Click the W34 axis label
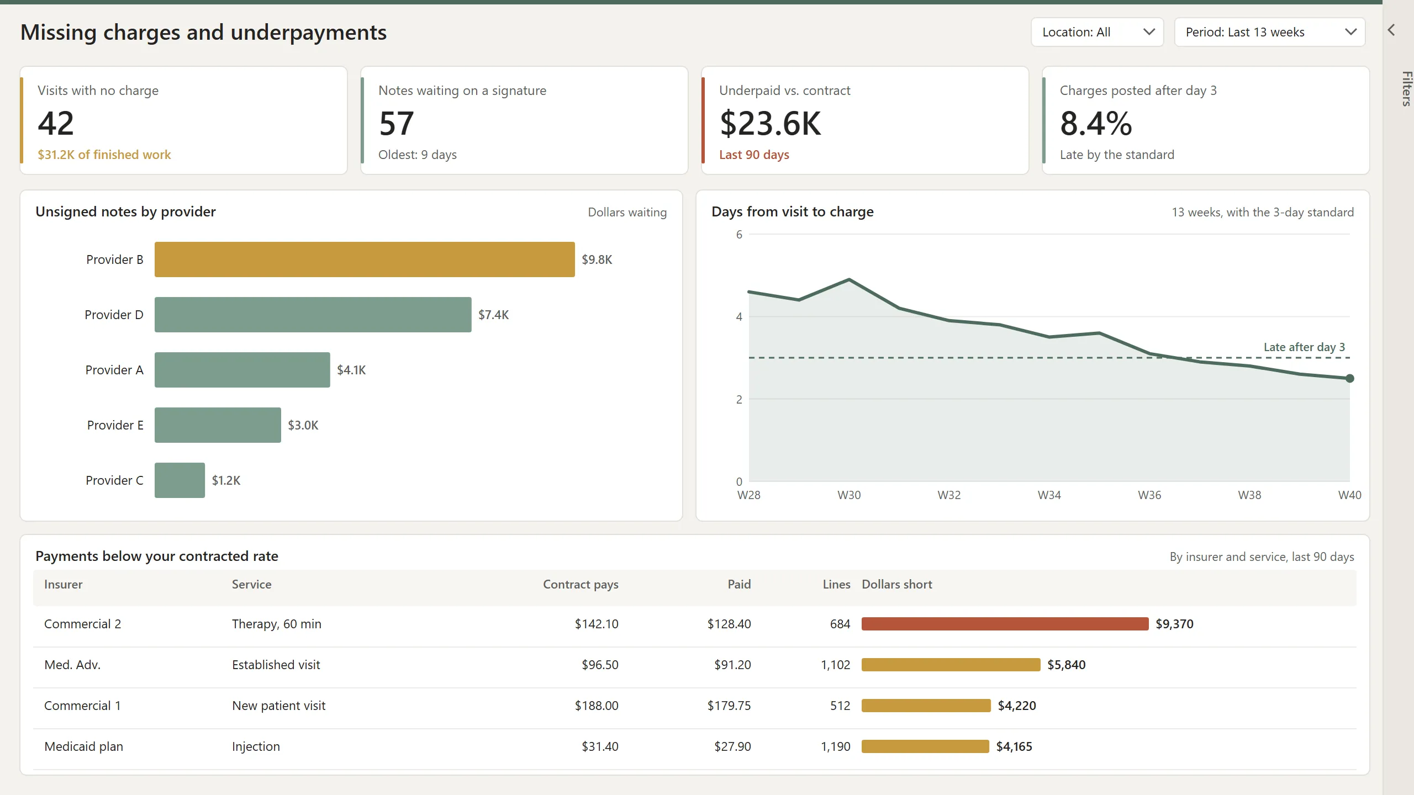The width and height of the screenshot is (1414, 795). click(x=1049, y=495)
